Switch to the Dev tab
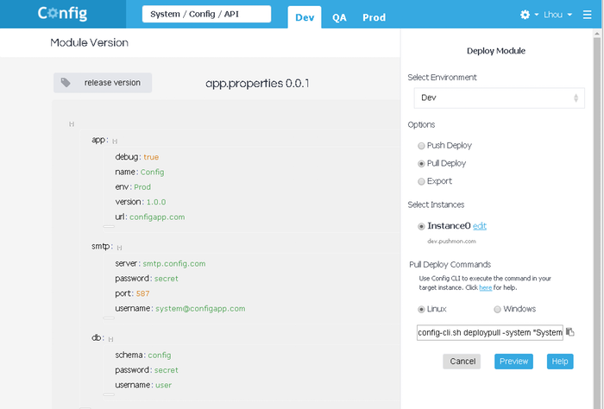Screen dimensions: 604x409 click(305, 17)
